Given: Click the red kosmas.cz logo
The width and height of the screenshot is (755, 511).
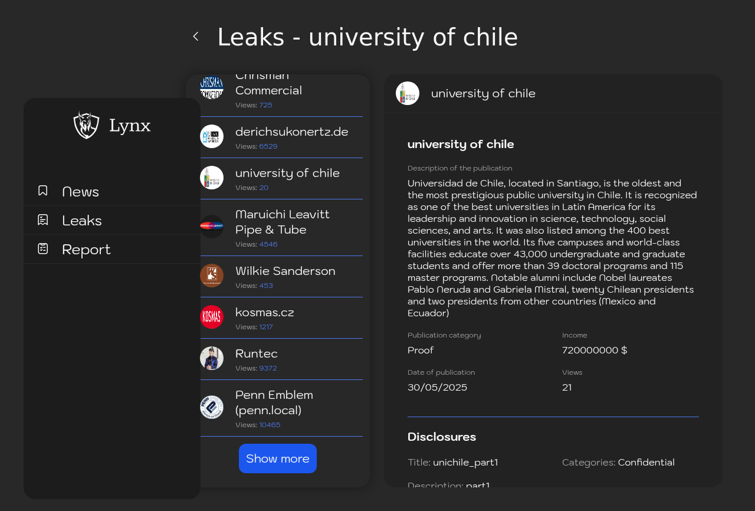Looking at the screenshot, I should [212, 317].
